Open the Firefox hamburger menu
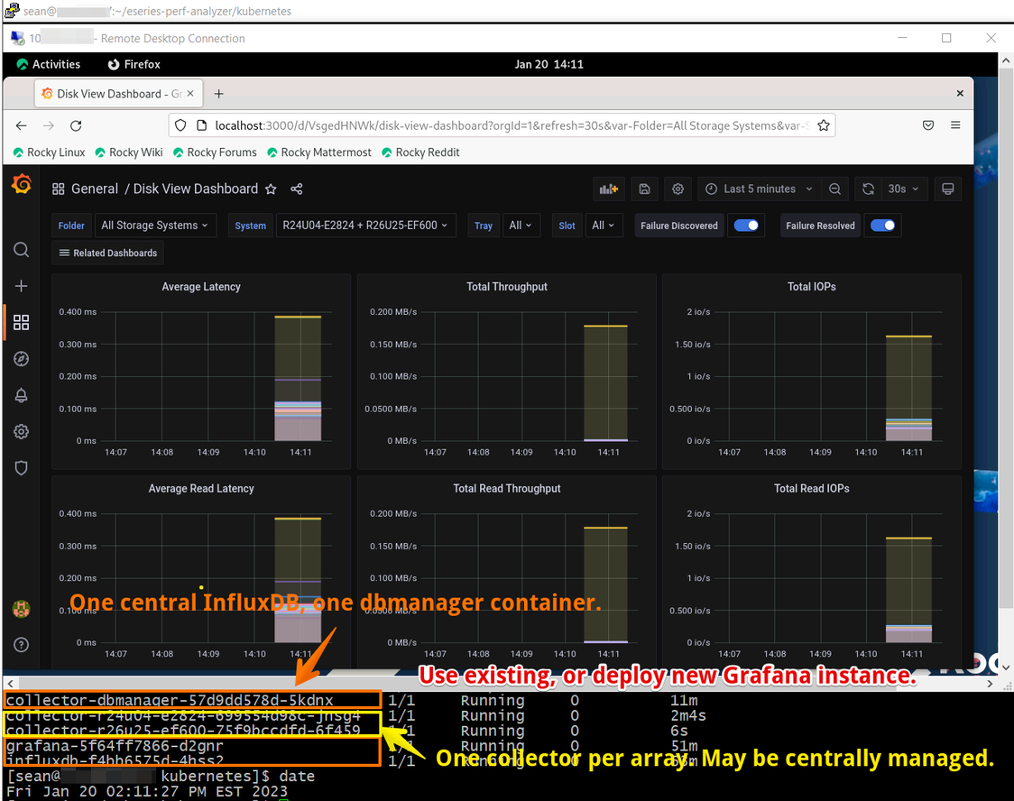This screenshot has width=1014, height=801. click(955, 125)
